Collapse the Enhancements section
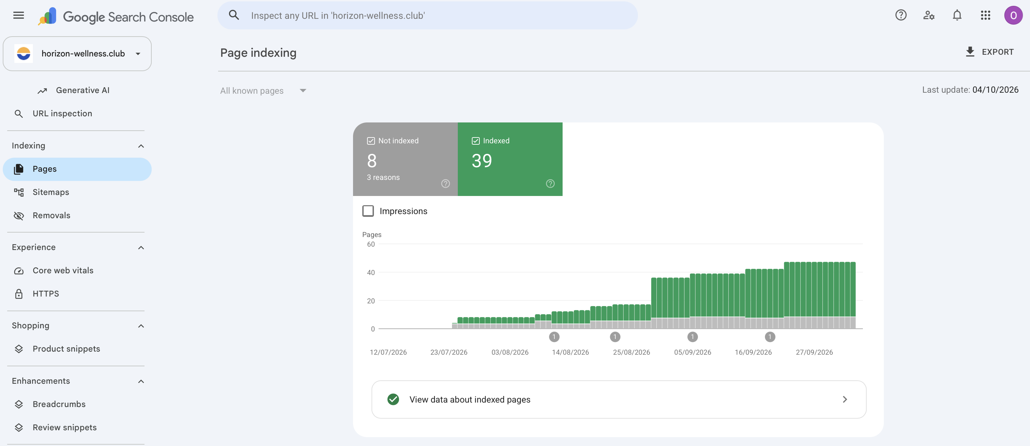 [141, 381]
